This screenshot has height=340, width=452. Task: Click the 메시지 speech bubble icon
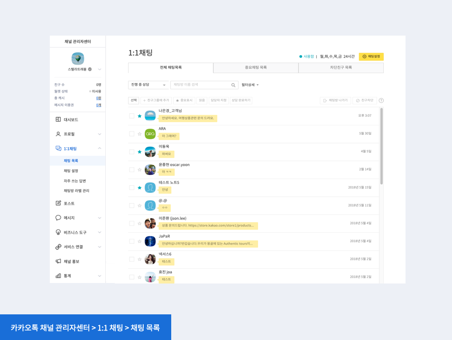[x=58, y=217]
